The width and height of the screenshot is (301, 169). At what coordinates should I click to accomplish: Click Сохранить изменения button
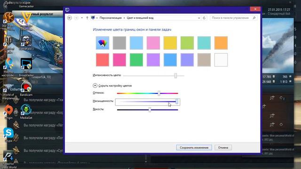click(x=194, y=147)
